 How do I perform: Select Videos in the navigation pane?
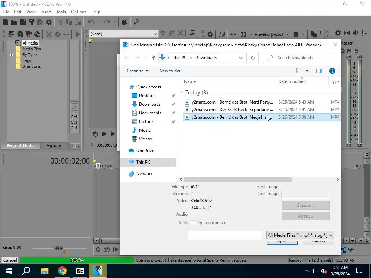click(145, 139)
